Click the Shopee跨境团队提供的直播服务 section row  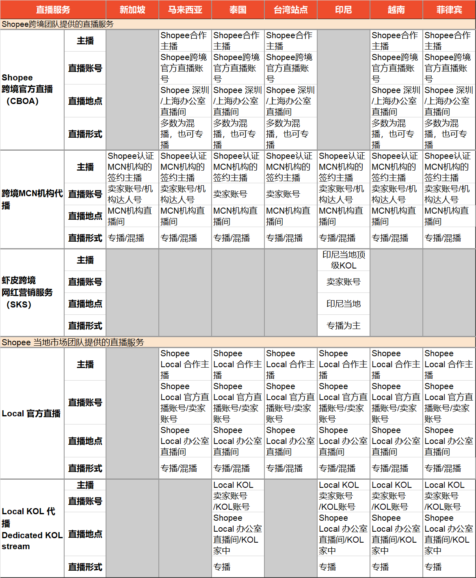pos(58,24)
